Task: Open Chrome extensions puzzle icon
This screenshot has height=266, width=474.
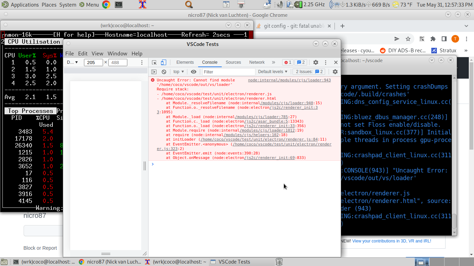Action: (433, 39)
